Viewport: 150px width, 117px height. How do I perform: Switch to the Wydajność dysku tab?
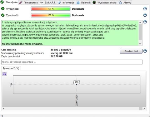click(x=104, y=2)
